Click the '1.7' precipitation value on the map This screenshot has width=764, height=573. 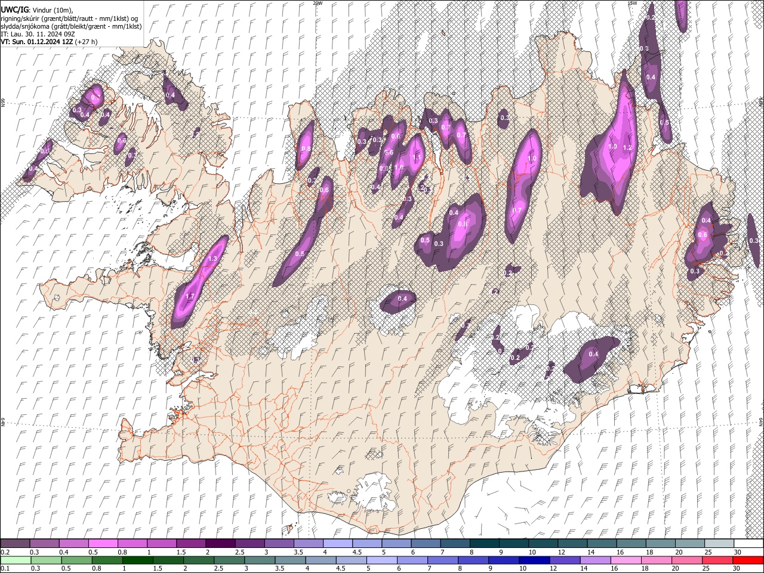click(190, 296)
